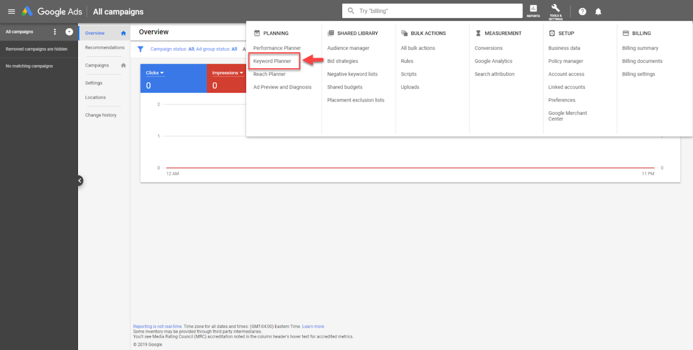
Task: Click the Reports icon in header
Action: (x=533, y=11)
